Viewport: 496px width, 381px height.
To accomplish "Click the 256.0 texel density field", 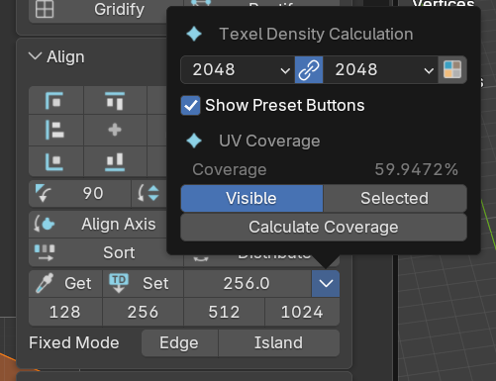I will (248, 283).
